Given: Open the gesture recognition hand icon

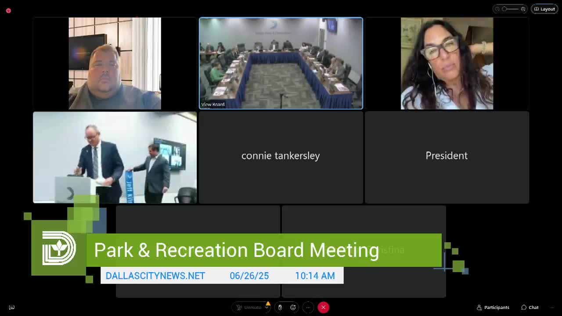Looking at the screenshot, I should (280, 307).
